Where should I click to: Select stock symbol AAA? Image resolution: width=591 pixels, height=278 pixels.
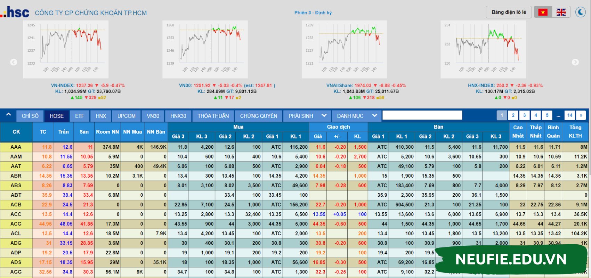(x=16, y=147)
